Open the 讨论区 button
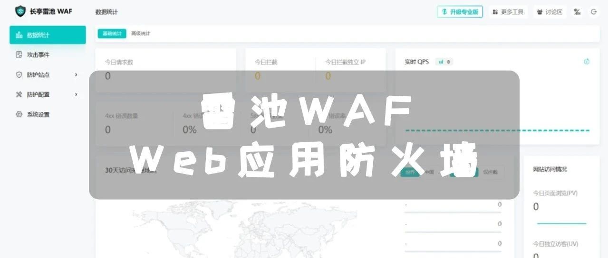Screen dimensions: 608x258 (x=550, y=12)
